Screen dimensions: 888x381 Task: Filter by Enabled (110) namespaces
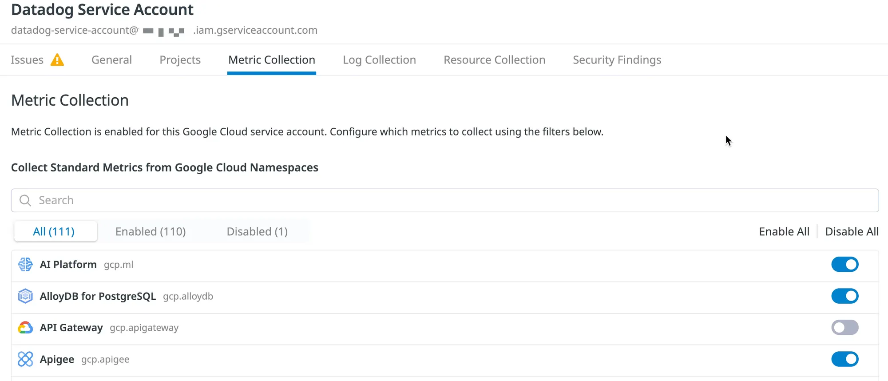(x=151, y=232)
